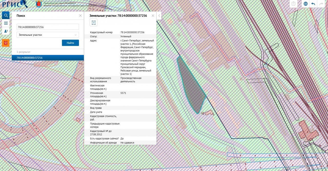Click the РГИС logo
328x171 pixels.
coord(14,4)
